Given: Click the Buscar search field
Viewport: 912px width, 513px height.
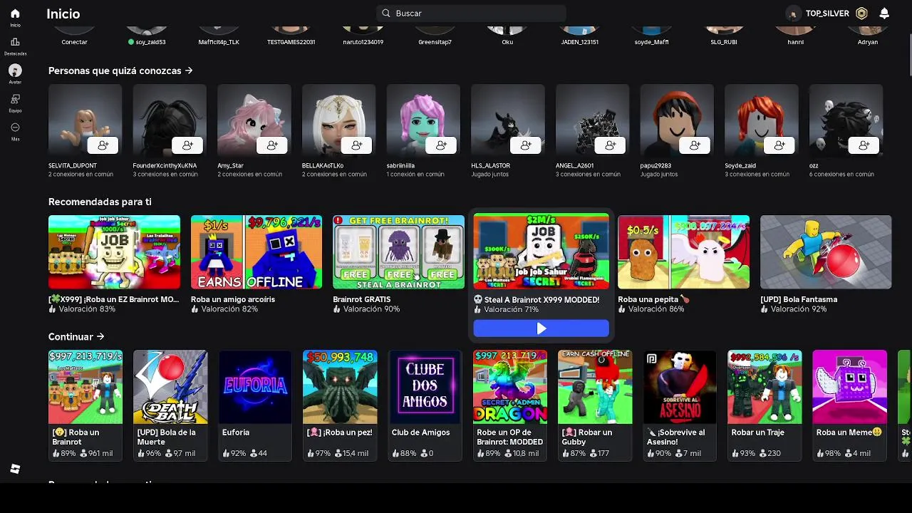Looking at the screenshot, I should click(471, 14).
